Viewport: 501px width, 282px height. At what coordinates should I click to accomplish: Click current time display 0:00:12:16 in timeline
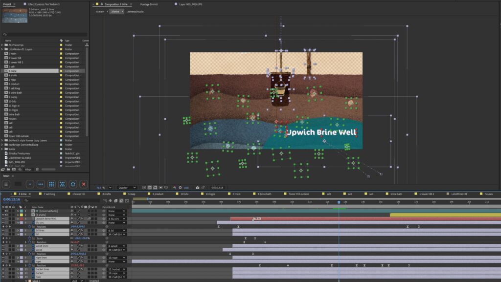click(12, 199)
